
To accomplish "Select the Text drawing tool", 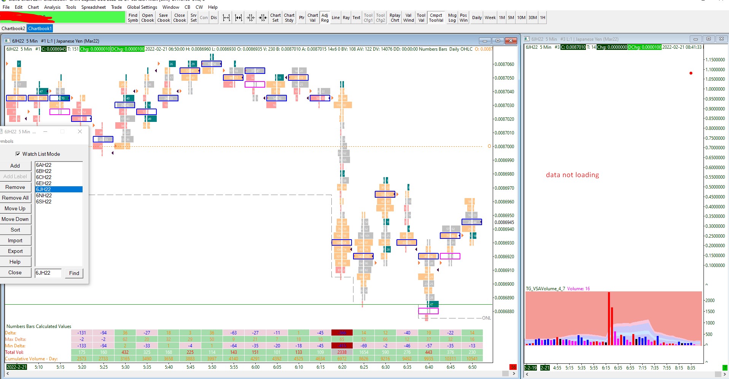I will pyautogui.click(x=357, y=18).
